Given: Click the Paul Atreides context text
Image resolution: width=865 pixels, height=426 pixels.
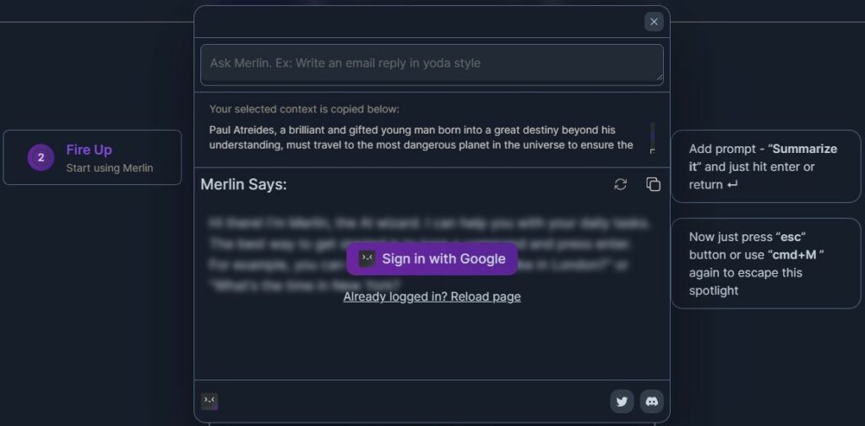Looking at the screenshot, I should point(422,137).
